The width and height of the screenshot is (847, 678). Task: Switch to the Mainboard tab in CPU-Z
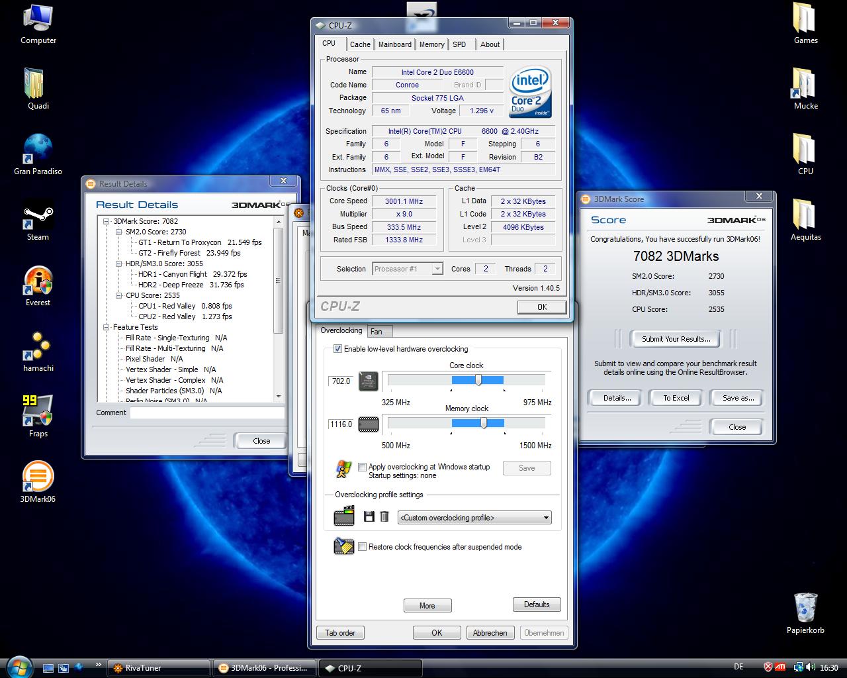point(395,44)
